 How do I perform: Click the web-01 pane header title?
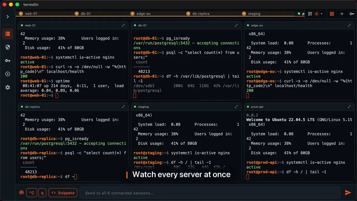click(x=30, y=25)
